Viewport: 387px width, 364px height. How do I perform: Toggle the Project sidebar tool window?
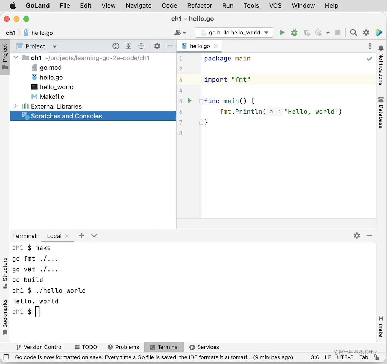click(5, 57)
